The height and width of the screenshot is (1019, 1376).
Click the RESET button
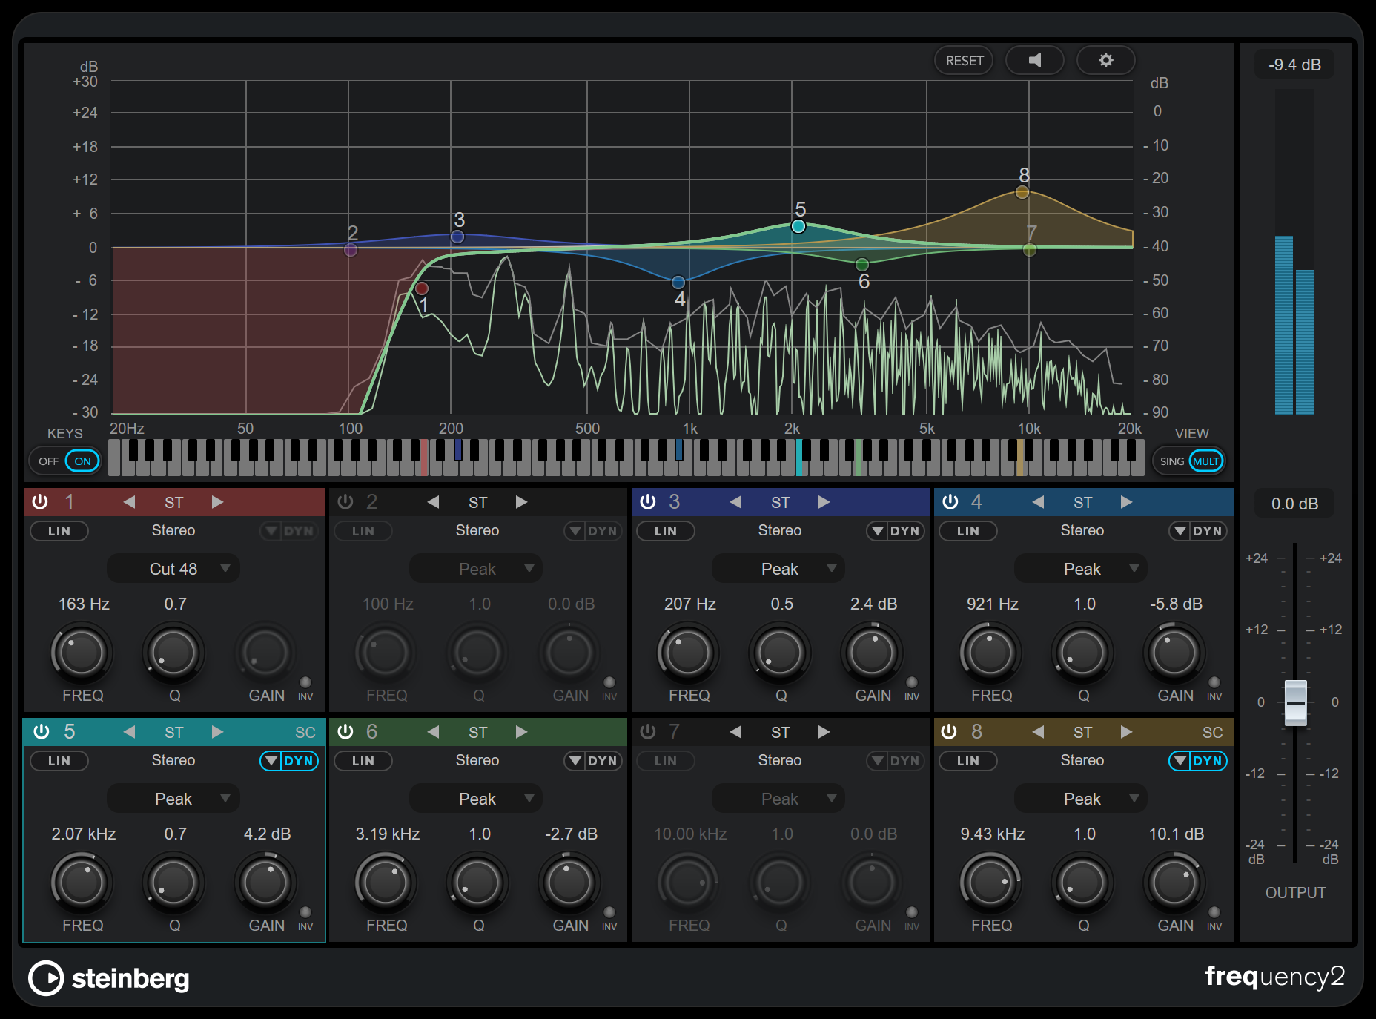[965, 61]
